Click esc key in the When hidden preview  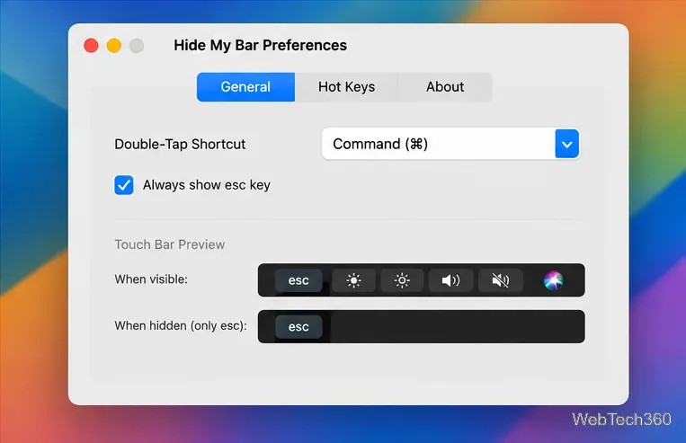pos(298,327)
